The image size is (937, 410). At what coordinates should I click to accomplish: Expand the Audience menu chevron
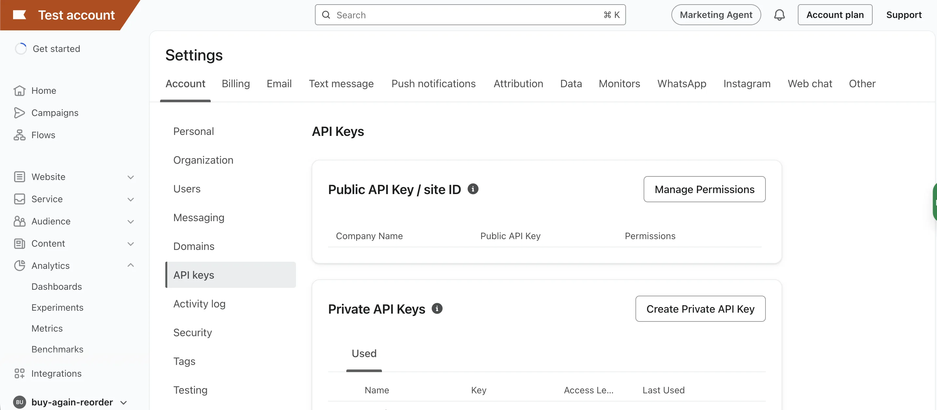(131, 221)
